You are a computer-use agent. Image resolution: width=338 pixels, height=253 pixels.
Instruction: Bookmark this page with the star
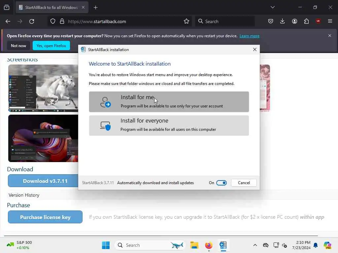[x=186, y=21]
